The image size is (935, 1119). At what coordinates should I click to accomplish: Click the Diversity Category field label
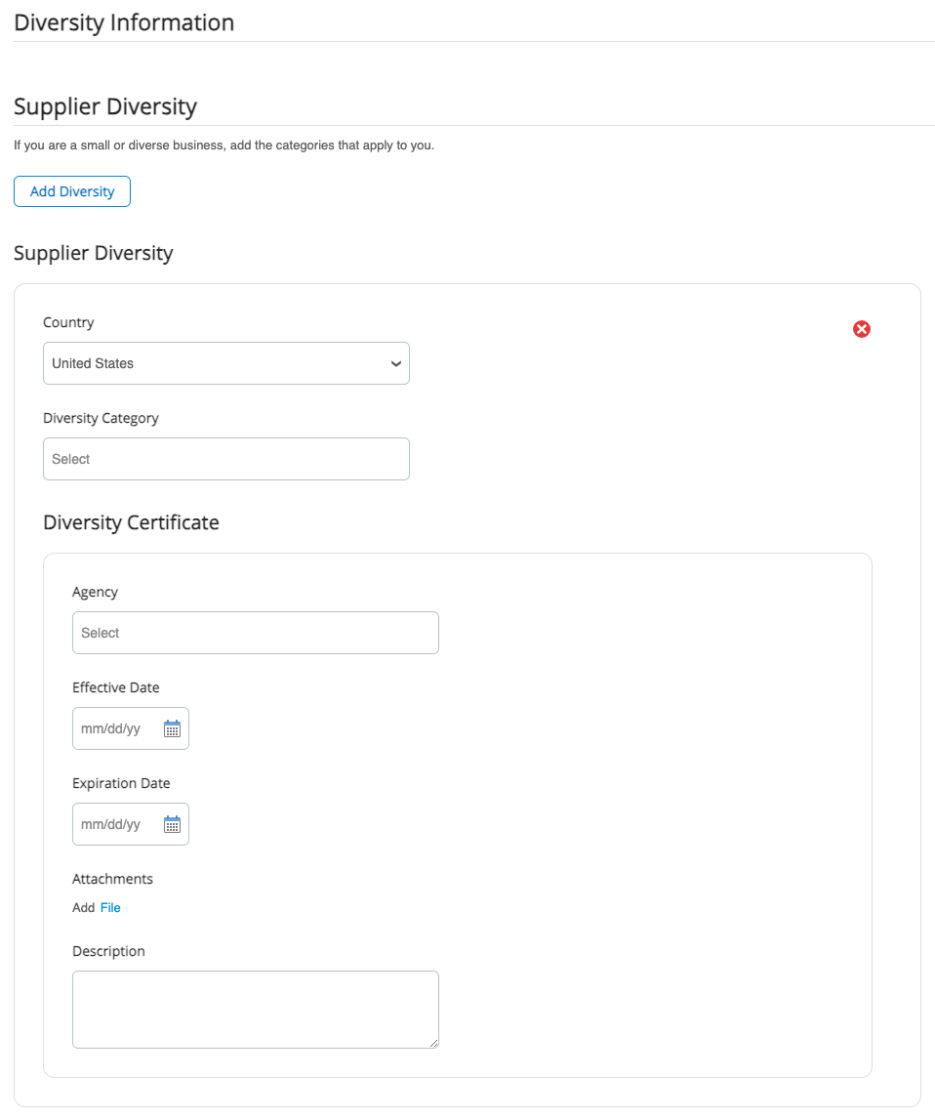(x=101, y=418)
